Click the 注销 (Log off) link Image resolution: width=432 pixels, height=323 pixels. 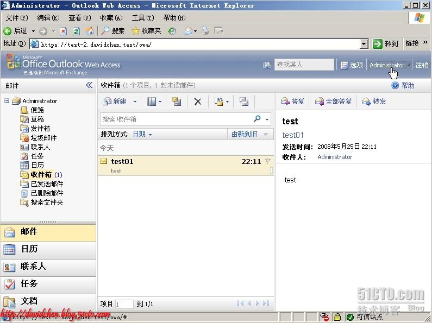tap(422, 65)
